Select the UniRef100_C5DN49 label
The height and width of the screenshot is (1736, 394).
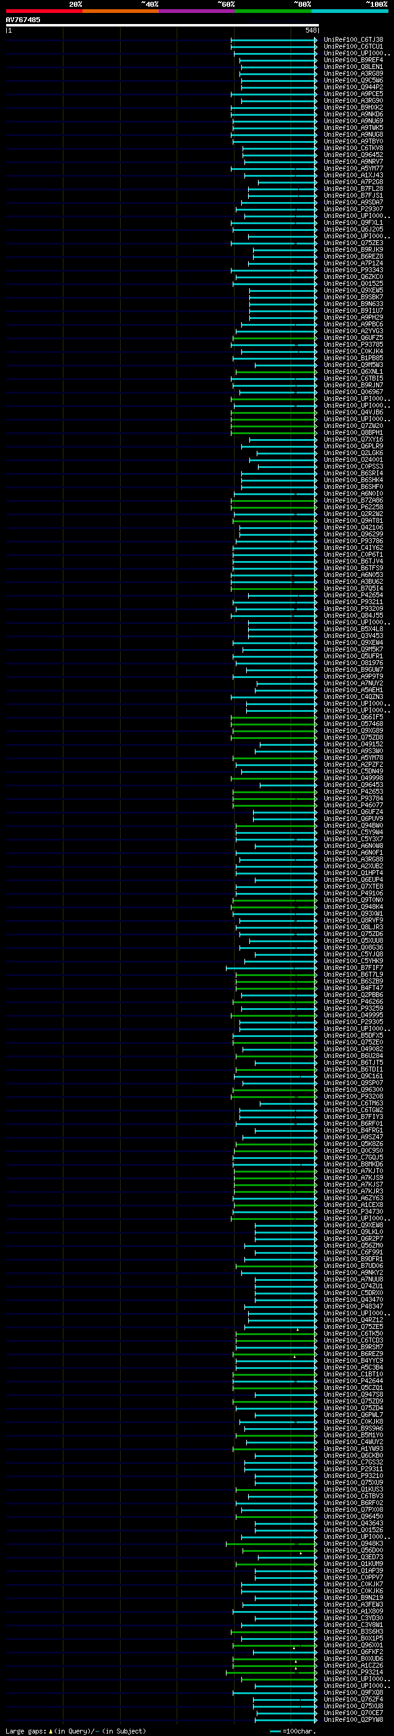click(x=353, y=771)
